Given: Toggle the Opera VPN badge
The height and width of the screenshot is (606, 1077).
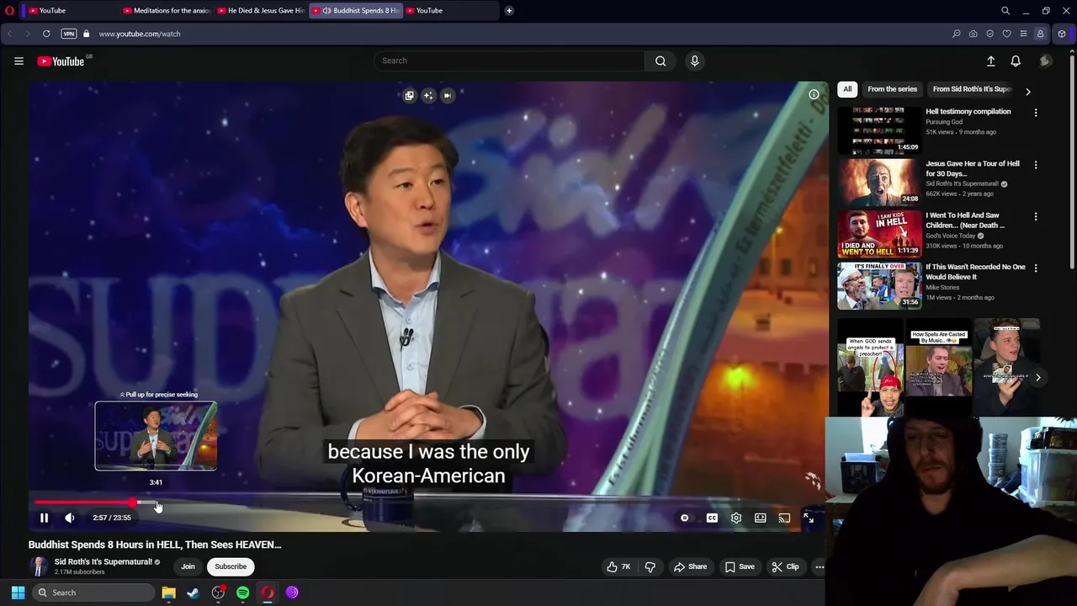Looking at the screenshot, I should point(69,34).
